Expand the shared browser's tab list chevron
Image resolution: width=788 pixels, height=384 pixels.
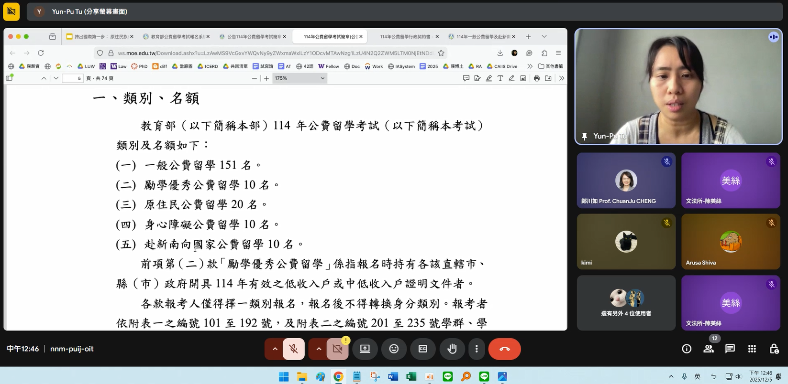pyautogui.click(x=544, y=37)
